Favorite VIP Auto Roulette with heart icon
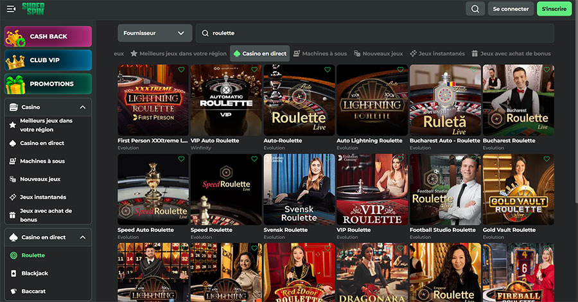 tap(254, 69)
